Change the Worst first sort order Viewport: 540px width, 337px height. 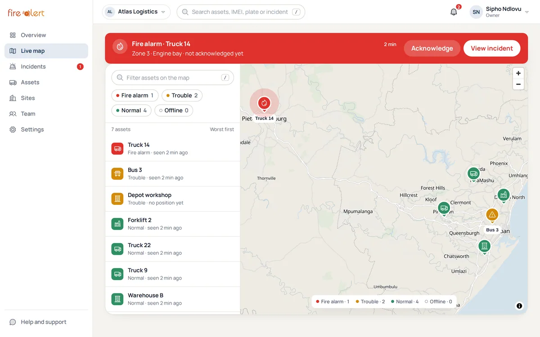[222, 129]
